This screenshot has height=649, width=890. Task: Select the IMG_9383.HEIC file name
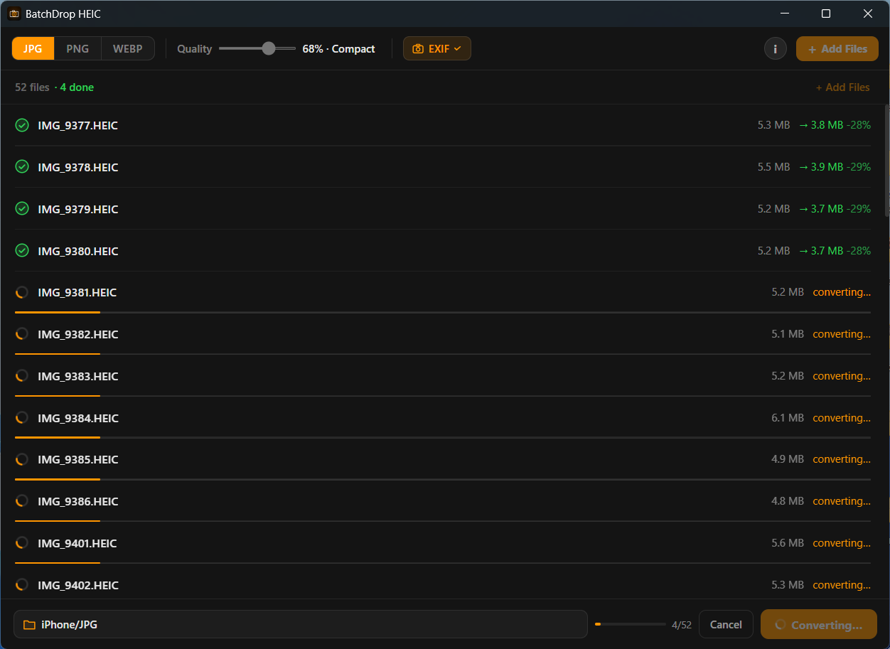coord(78,376)
